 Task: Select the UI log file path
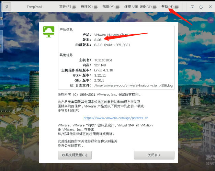(133, 85)
